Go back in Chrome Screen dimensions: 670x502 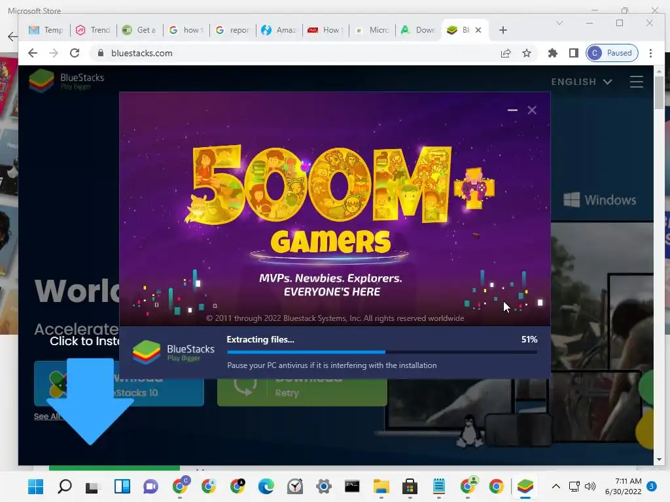coord(33,53)
